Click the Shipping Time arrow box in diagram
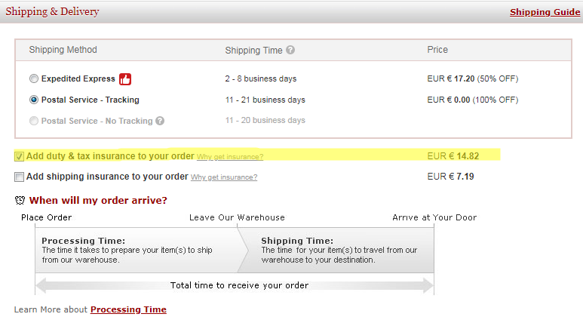583x320 pixels. (336, 250)
